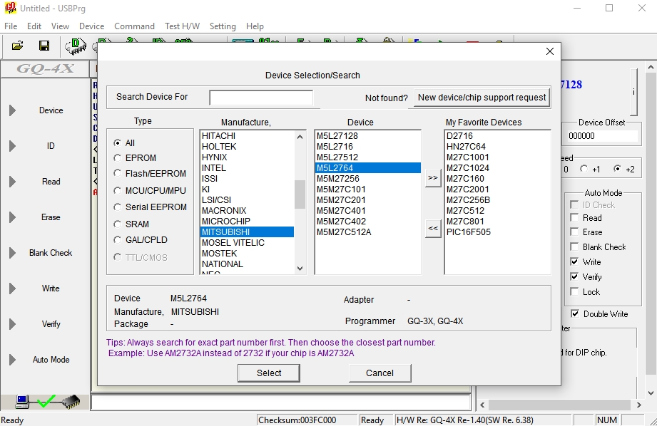Viewport: 657px width, 426px height.
Task: Add device to favorites with >> button
Action: click(x=433, y=178)
